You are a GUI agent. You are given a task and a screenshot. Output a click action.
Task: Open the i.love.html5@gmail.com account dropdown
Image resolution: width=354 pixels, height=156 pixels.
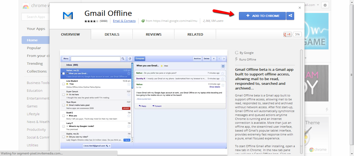(97, 146)
